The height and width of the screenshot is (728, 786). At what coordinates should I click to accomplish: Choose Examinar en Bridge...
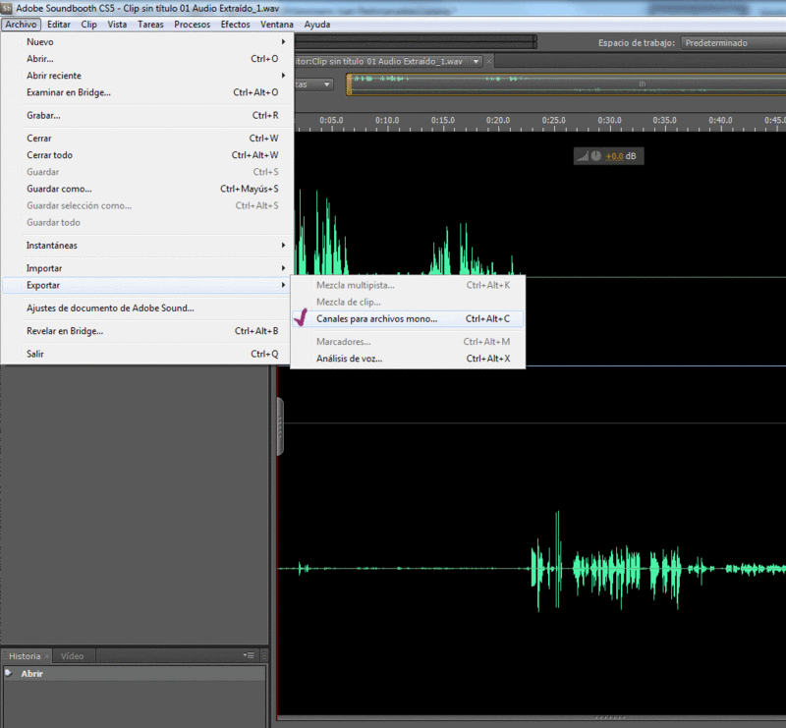pyautogui.click(x=146, y=92)
